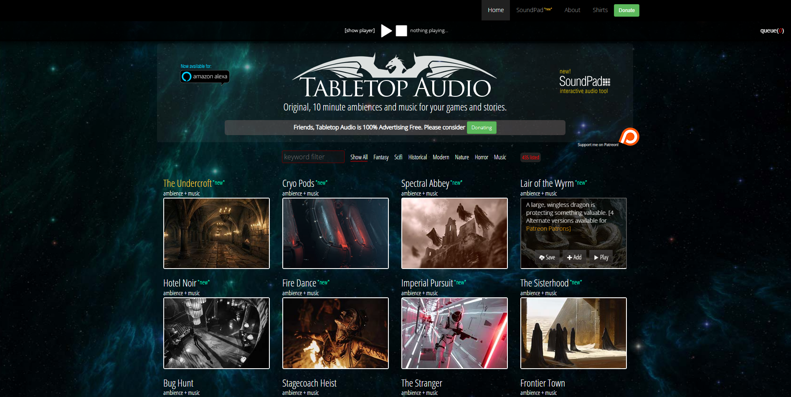The width and height of the screenshot is (791, 397).
Task: Open the SoundPad tab in navigation
Action: (533, 10)
